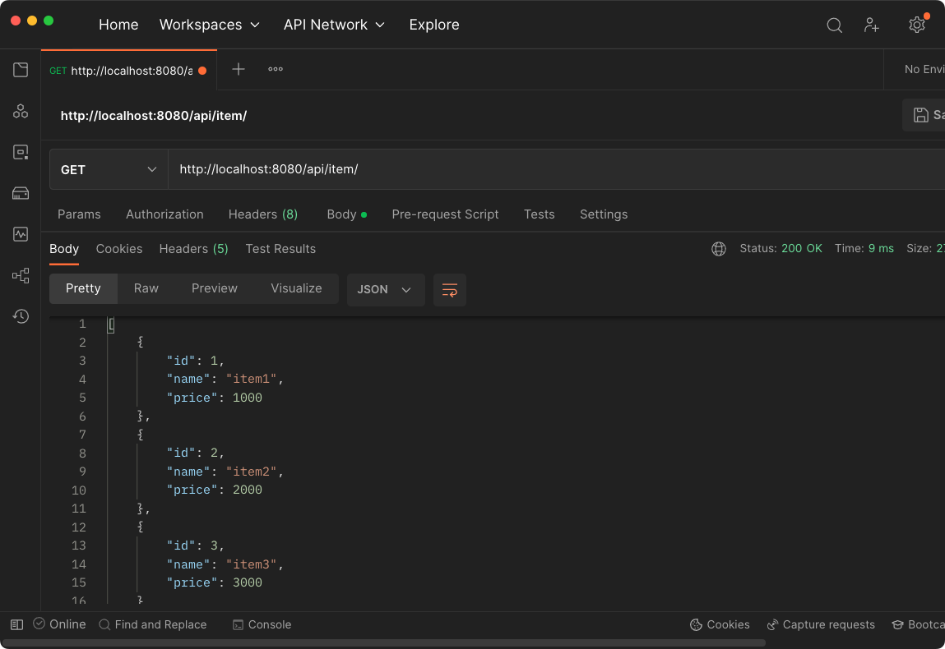945x649 pixels.
Task: Open the Flows sidebar icon
Action: [x=21, y=276]
